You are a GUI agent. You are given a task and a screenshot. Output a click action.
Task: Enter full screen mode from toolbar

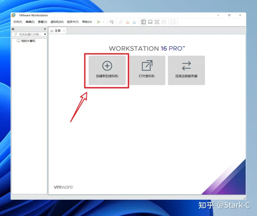pos(157,22)
